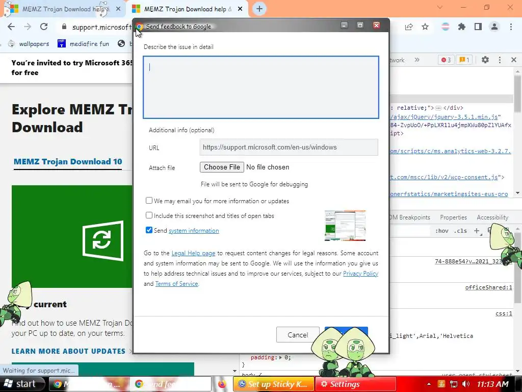The height and width of the screenshot is (392, 522).
Task: Click the Windows start button
Action: pyautogui.click(x=22, y=384)
